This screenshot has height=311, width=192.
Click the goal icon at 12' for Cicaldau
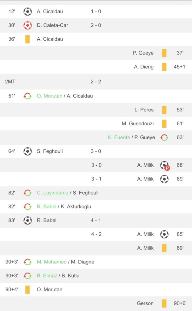point(28,12)
